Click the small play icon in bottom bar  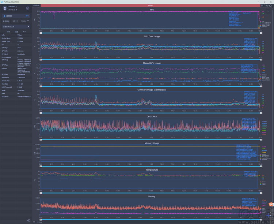pyautogui.click(x=34, y=222)
